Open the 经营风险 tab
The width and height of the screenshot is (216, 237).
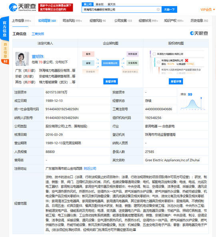point(98,20)
